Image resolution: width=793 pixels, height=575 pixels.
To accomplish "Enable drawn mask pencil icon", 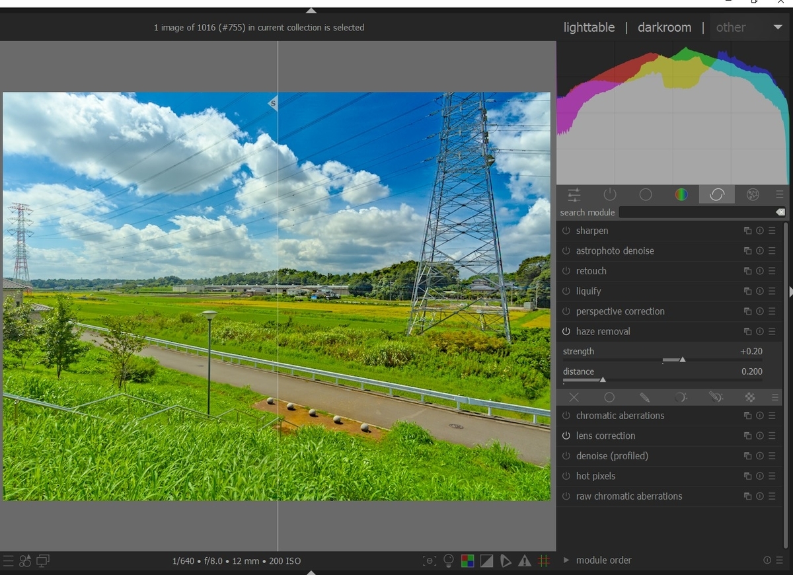I will 645,397.
